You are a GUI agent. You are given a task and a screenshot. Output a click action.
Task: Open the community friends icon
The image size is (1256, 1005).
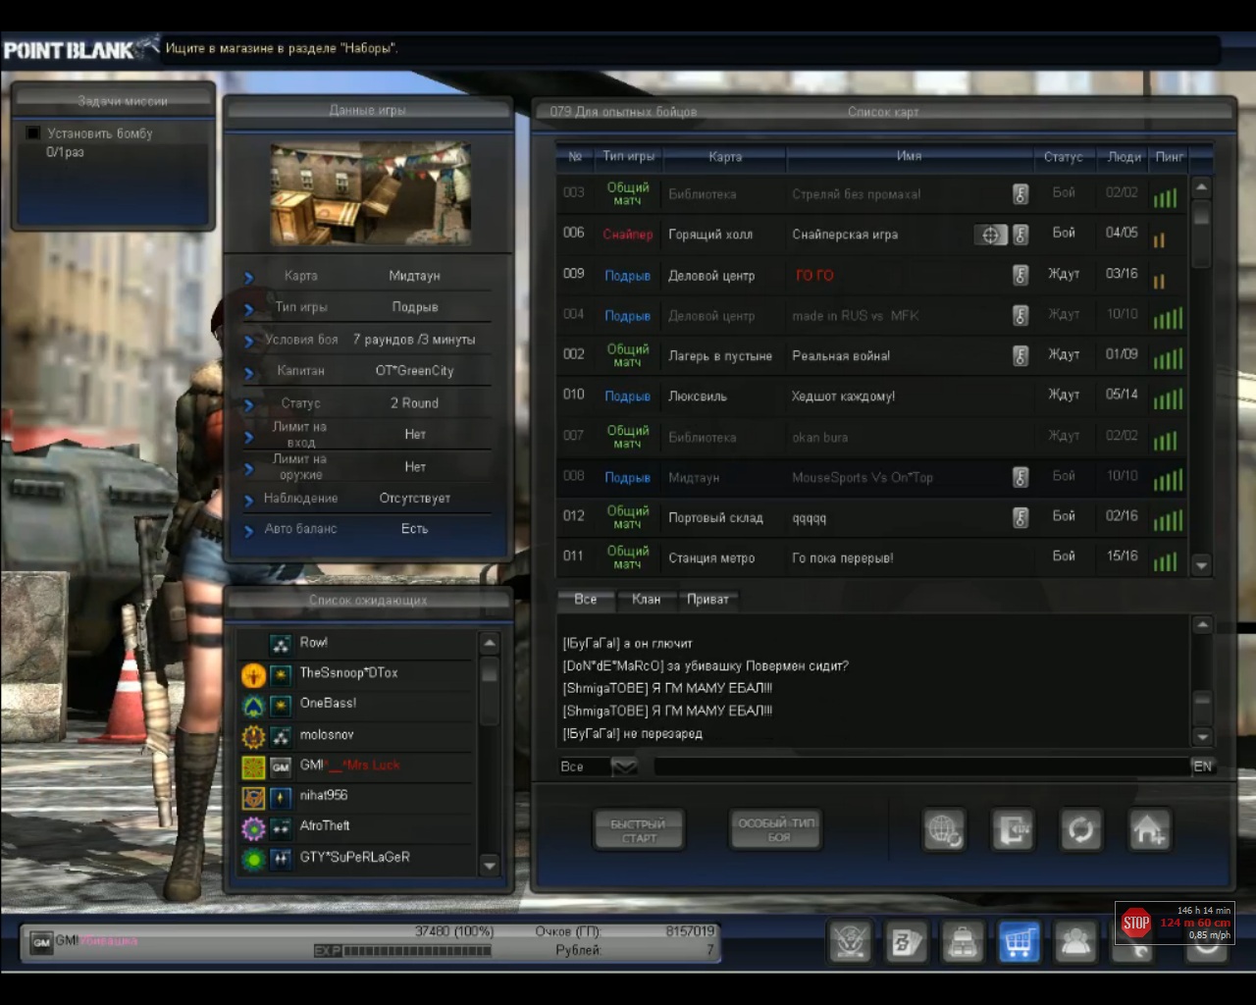click(1075, 943)
